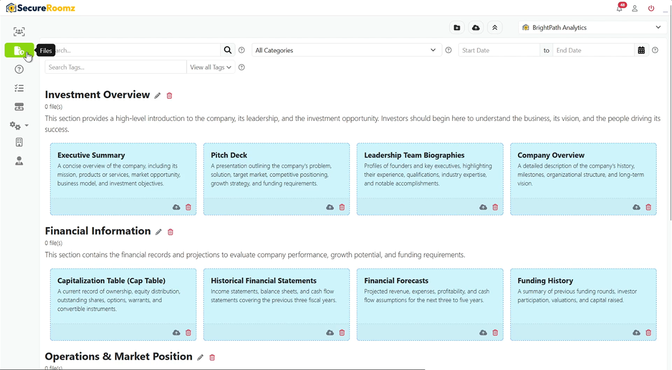Upload to the Pitch Deck card
This screenshot has height=370, width=672.
point(330,207)
